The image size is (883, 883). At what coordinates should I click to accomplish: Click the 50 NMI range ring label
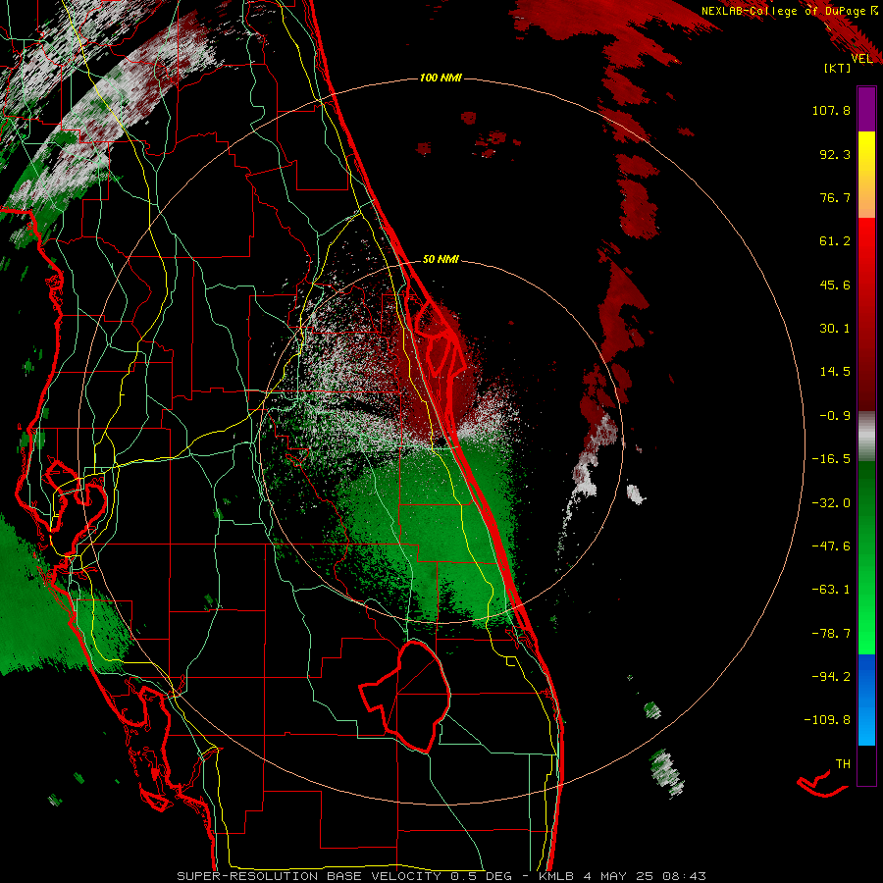[441, 259]
